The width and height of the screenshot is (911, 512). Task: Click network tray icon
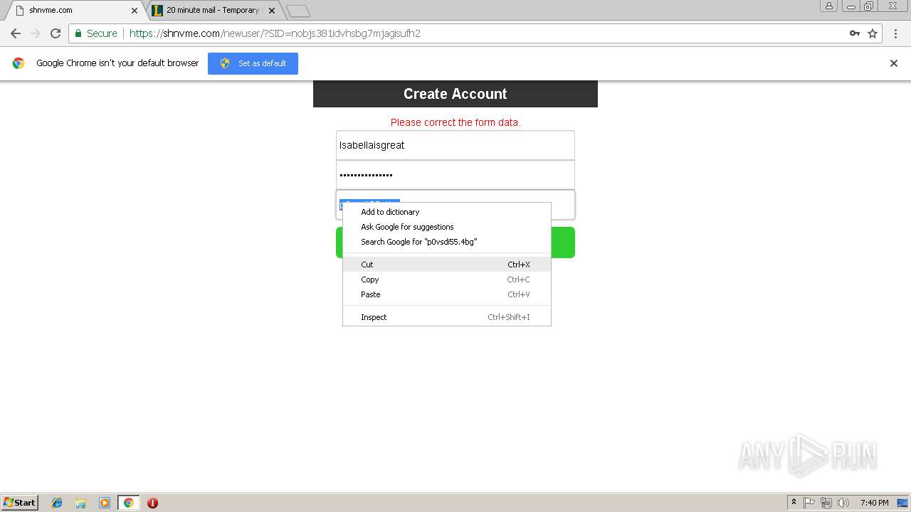826,503
